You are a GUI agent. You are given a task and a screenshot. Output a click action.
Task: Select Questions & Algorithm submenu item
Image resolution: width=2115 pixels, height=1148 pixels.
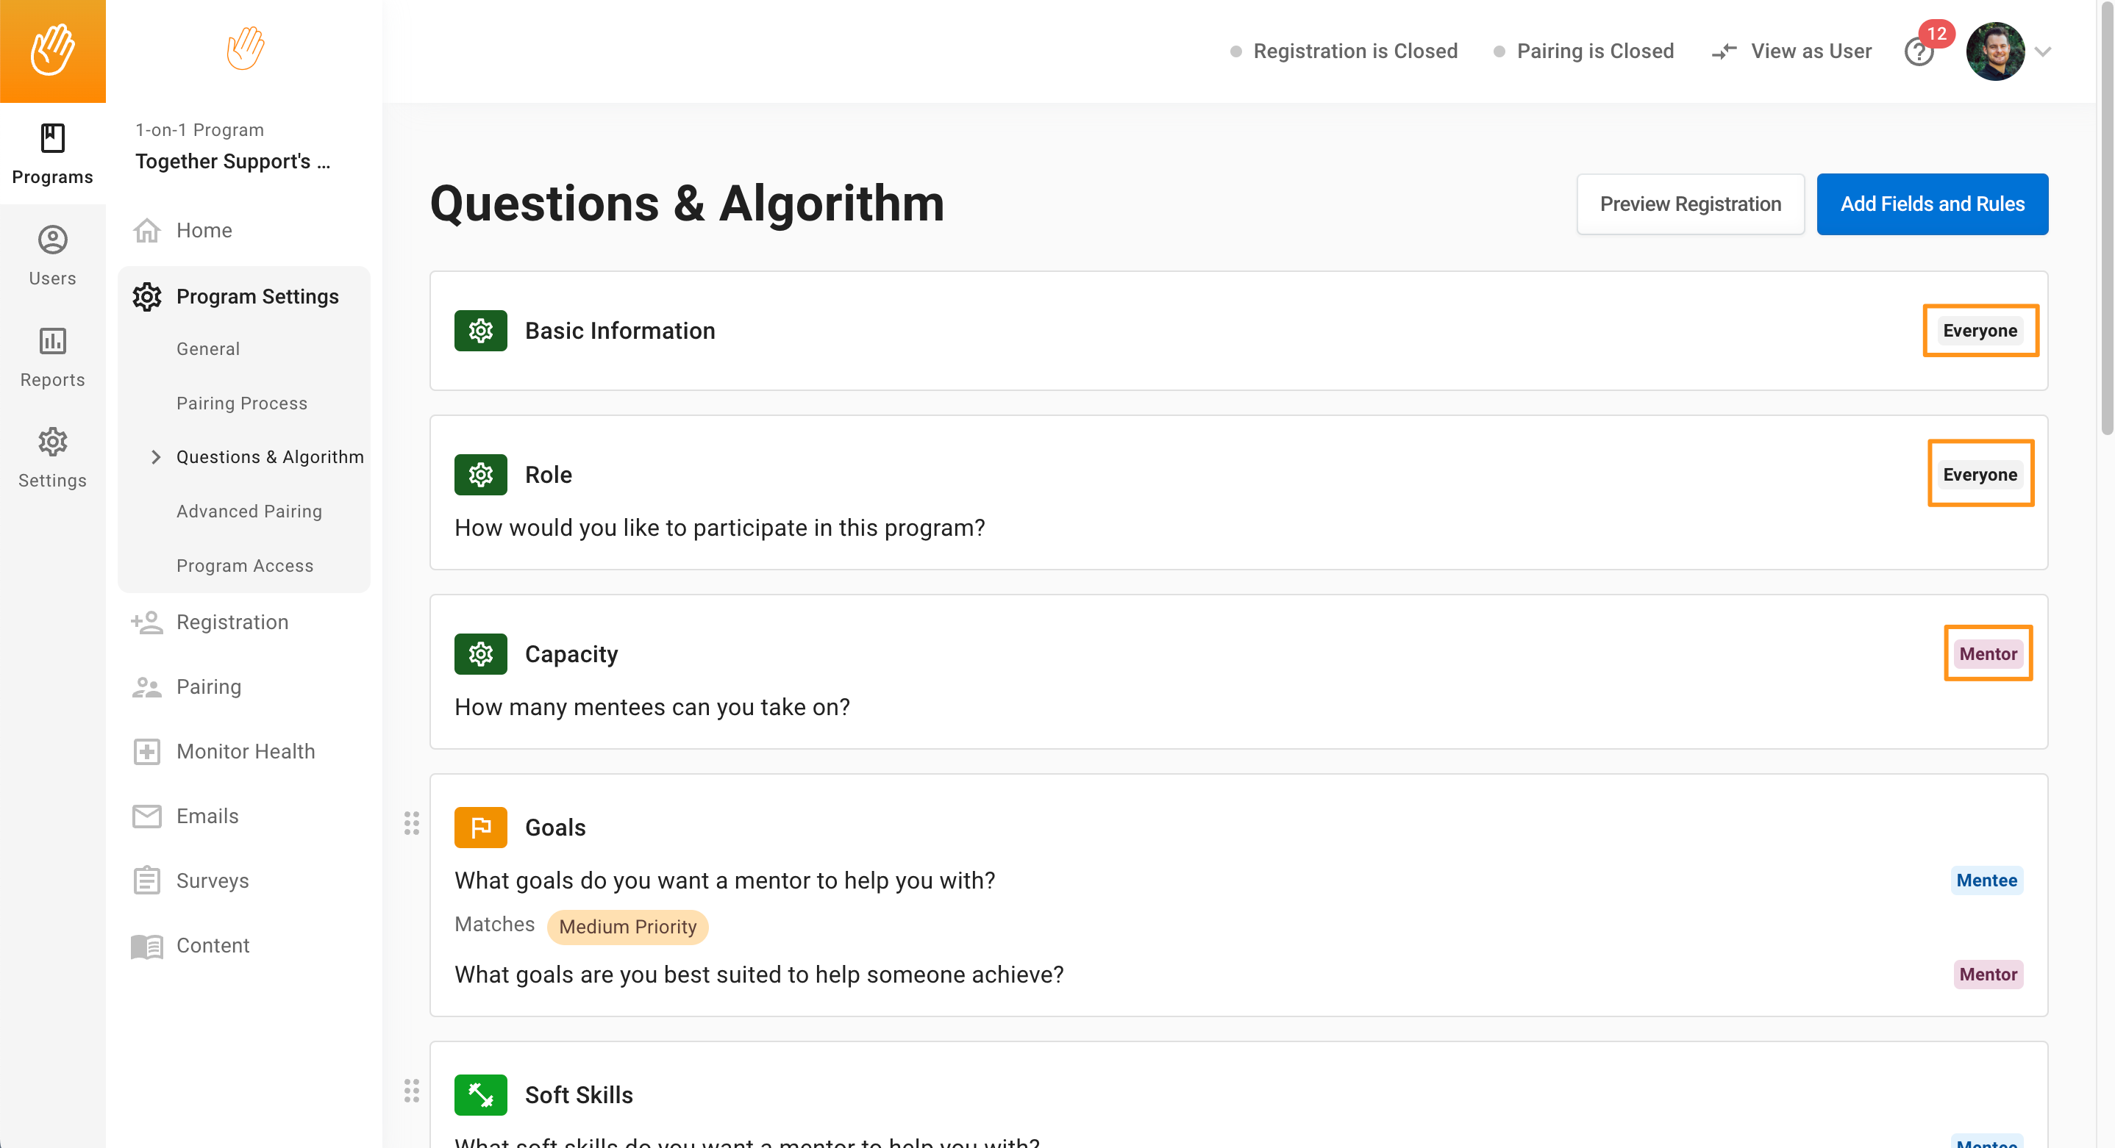coord(270,457)
